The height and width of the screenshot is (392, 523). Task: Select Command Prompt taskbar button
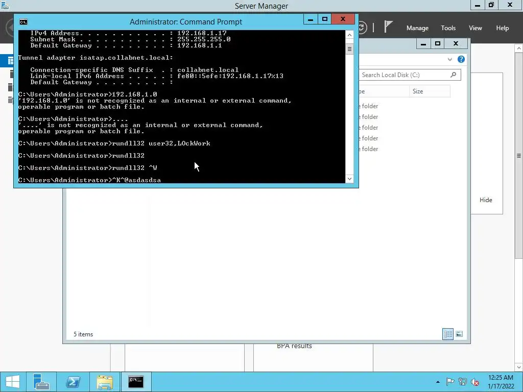tap(136, 382)
